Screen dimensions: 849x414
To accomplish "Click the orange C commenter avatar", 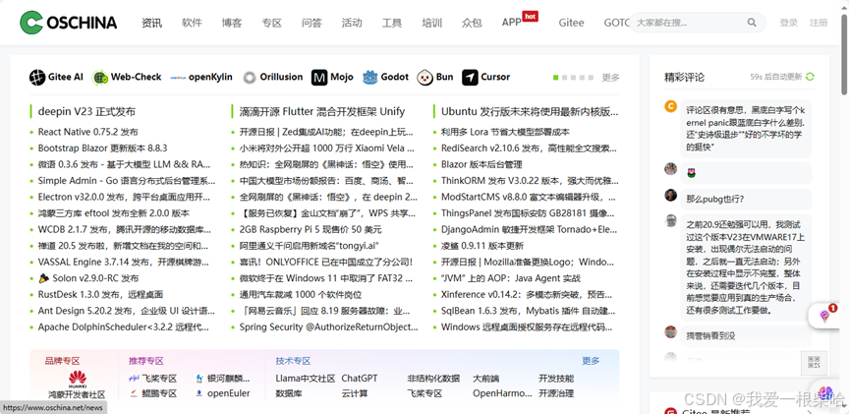I will (x=670, y=106).
